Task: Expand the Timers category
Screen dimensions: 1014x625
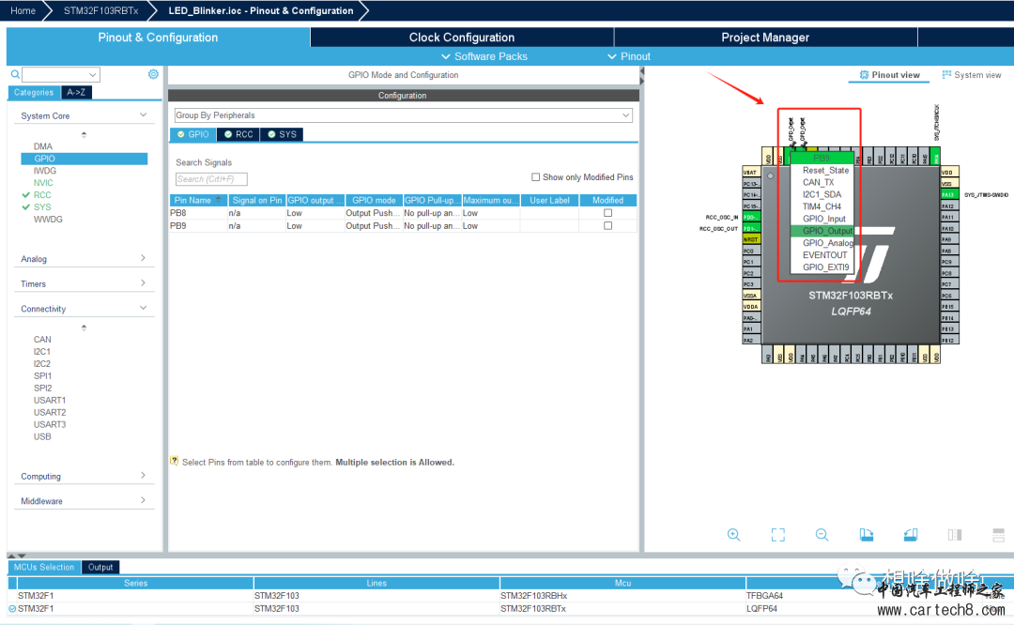Action: coord(143,283)
